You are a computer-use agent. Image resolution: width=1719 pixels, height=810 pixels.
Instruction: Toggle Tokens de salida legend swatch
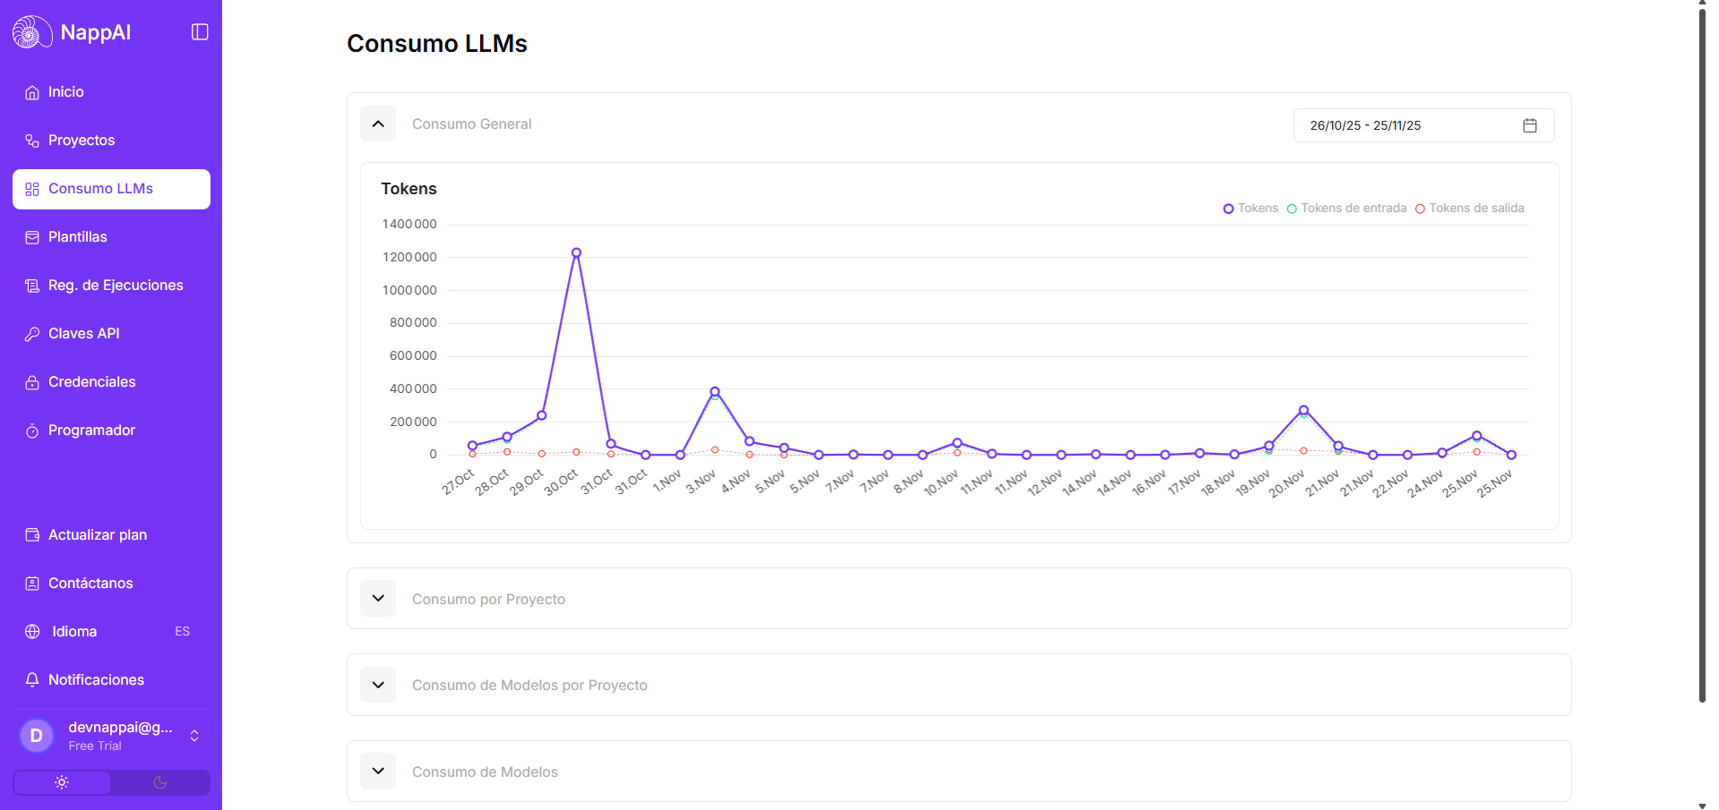[x=1420, y=209]
